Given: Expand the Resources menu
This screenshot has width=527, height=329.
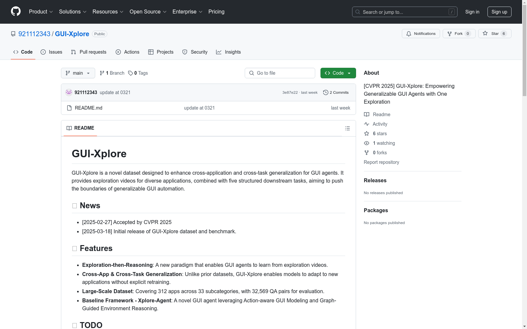Looking at the screenshot, I should click(x=108, y=12).
